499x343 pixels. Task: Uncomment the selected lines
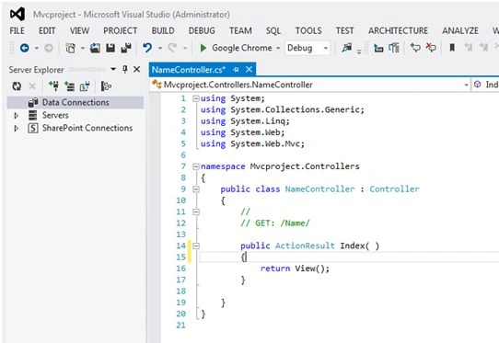click(431, 48)
